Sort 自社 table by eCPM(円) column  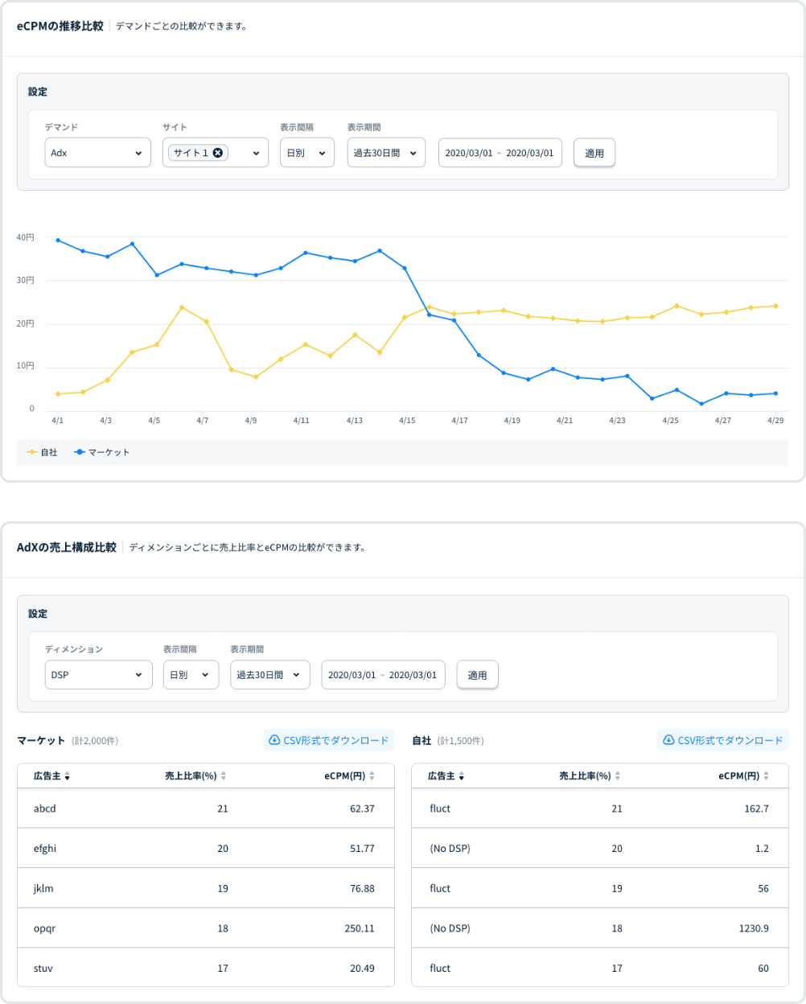coord(764,777)
